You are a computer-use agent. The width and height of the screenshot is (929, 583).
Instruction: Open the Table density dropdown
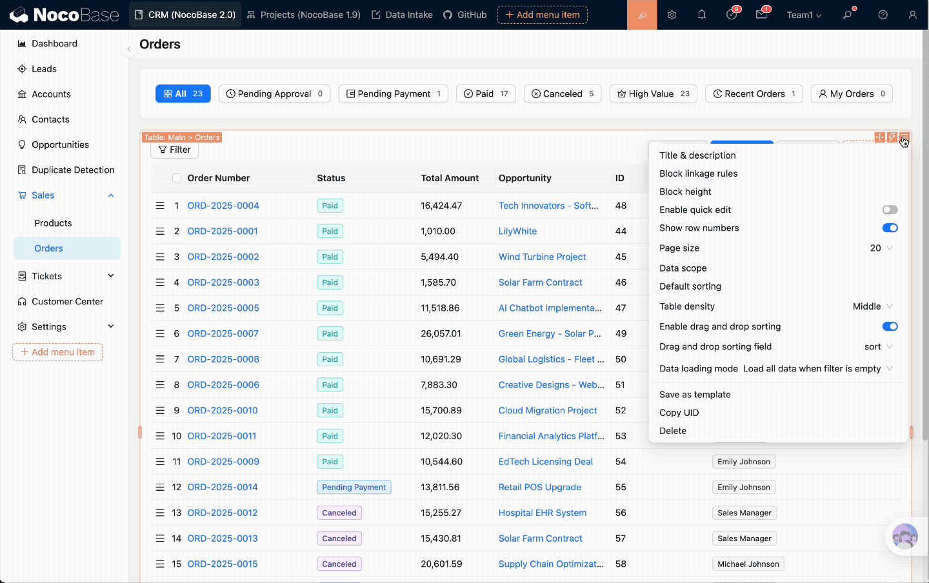873,306
